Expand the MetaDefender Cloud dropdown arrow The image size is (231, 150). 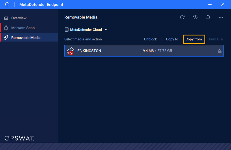tap(106, 30)
